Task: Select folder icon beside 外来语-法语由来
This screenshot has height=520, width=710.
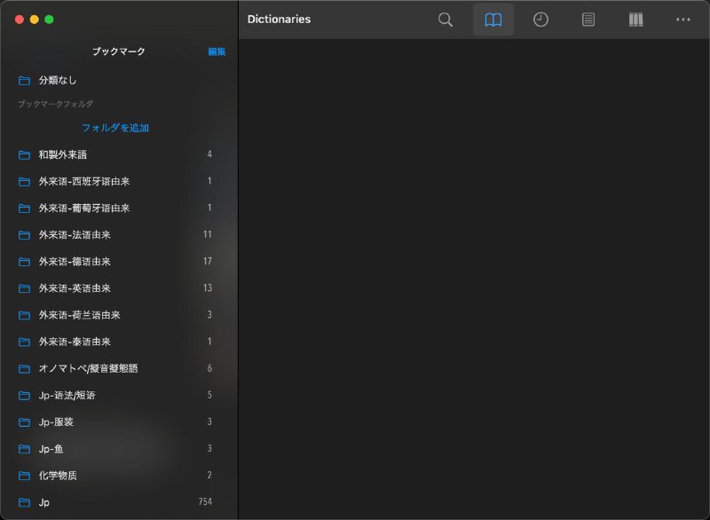Action: [24, 235]
